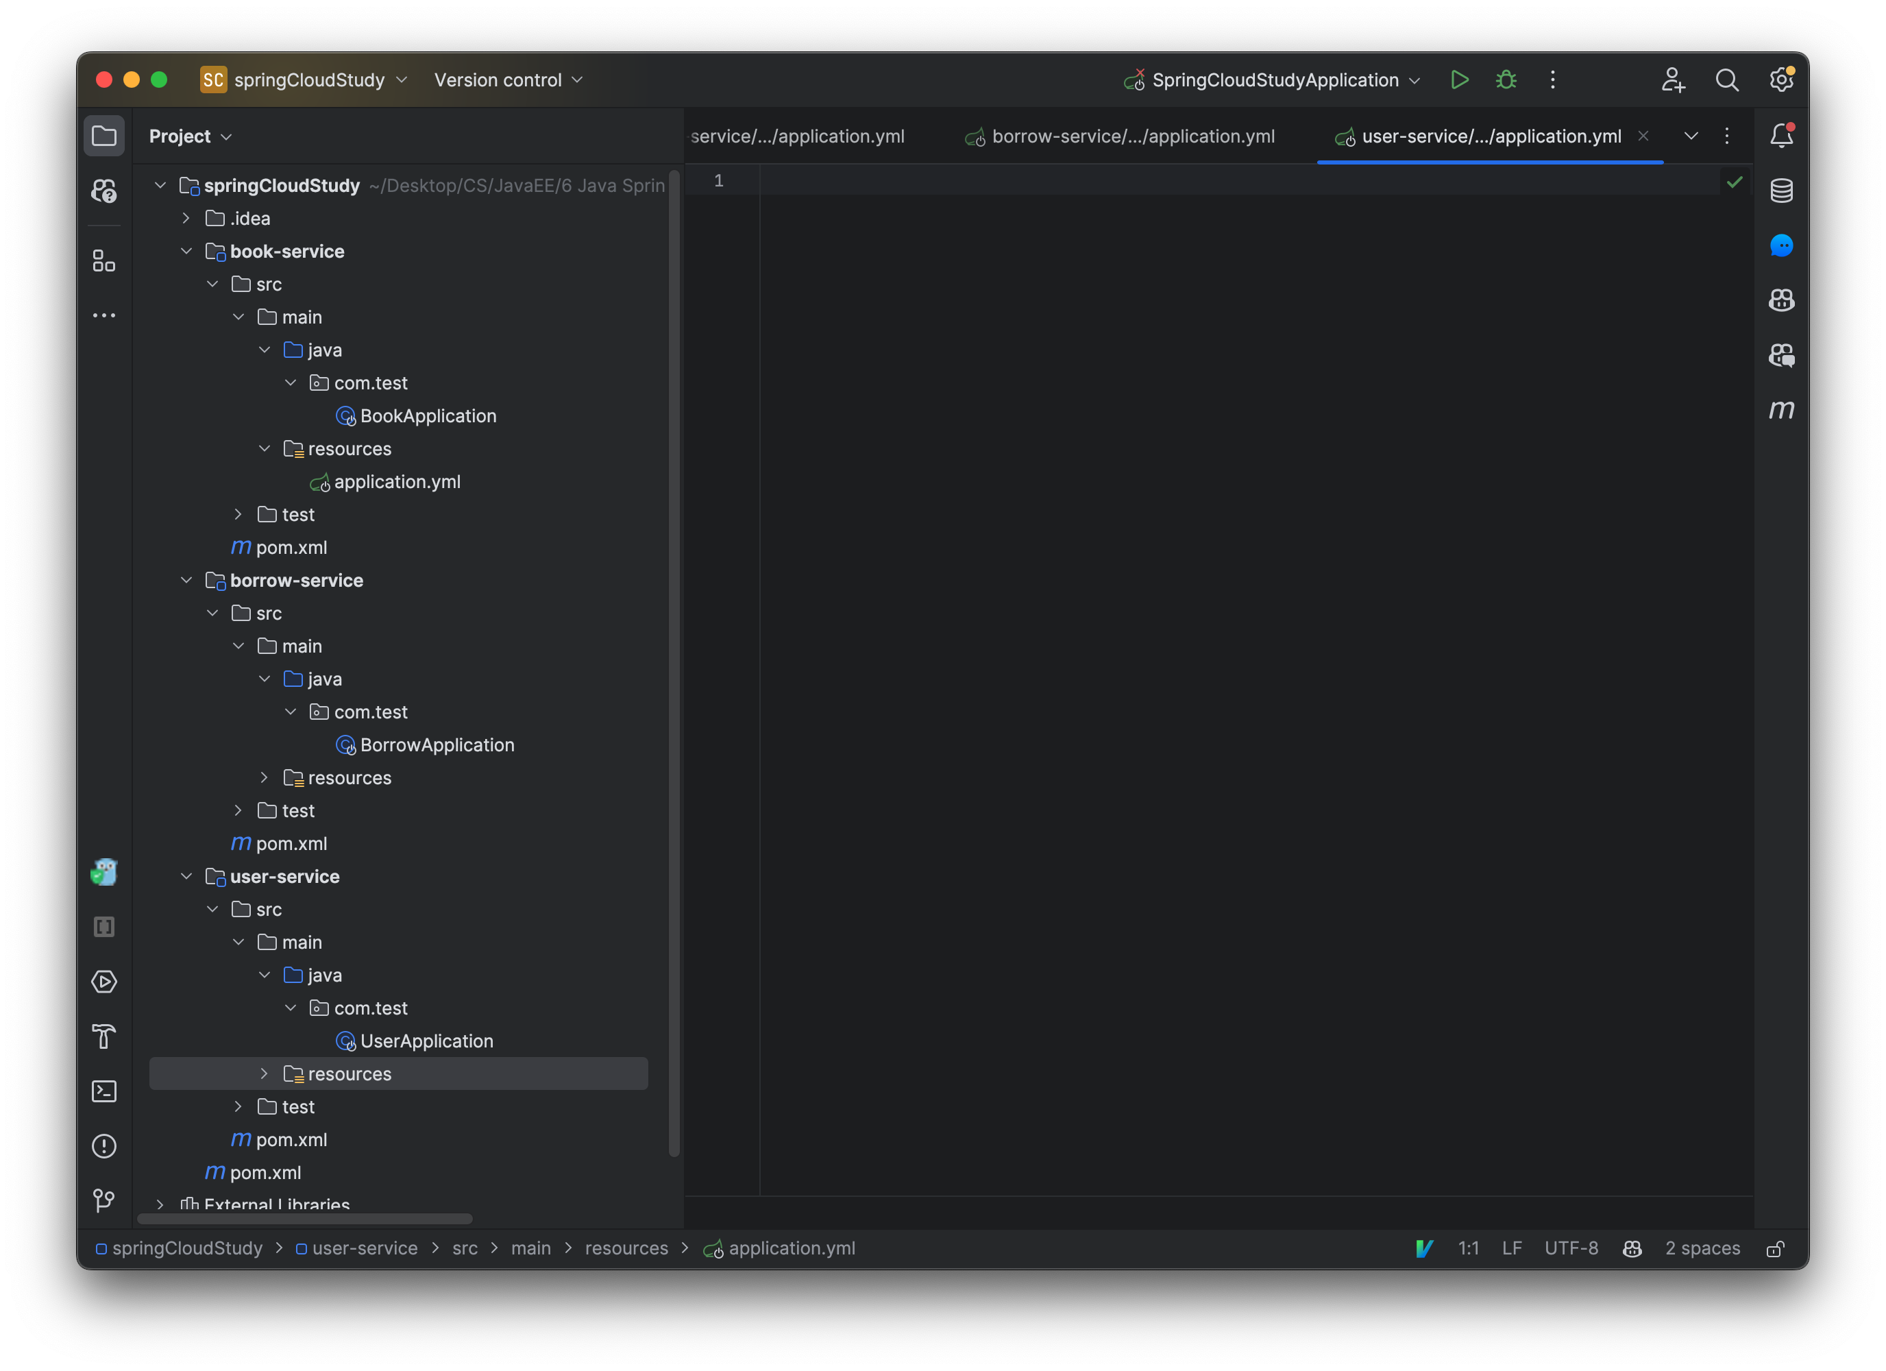This screenshot has height=1371, width=1886.
Task: Open the Version control dropdown
Action: (x=508, y=80)
